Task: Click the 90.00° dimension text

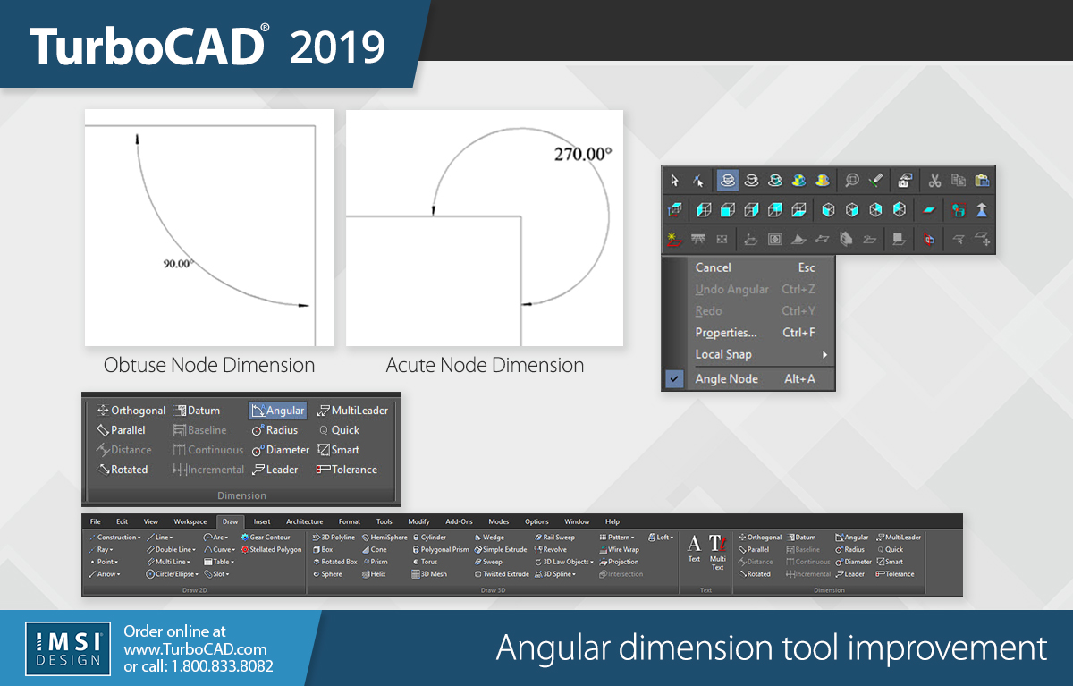Action: (x=178, y=264)
